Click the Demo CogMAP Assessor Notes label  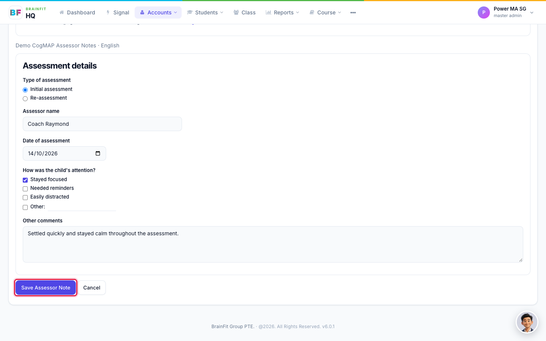pyautogui.click(x=67, y=45)
